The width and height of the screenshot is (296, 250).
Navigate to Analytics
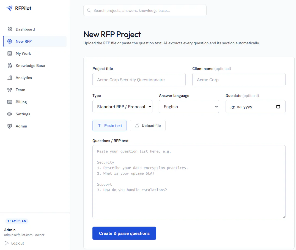[35, 78]
